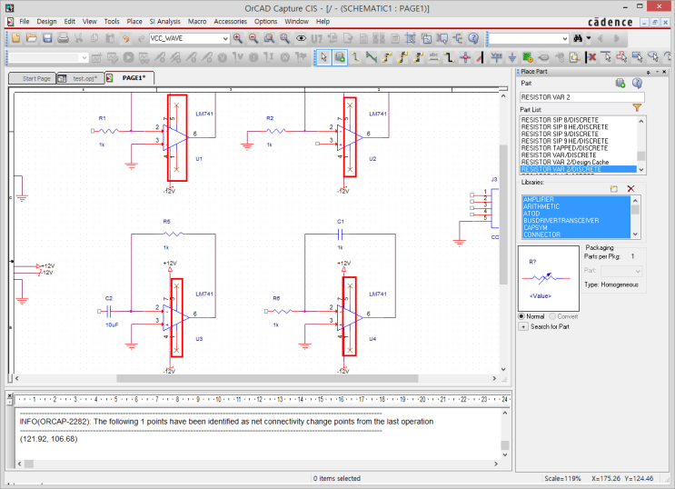Select the Convert radio button

coord(552,316)
